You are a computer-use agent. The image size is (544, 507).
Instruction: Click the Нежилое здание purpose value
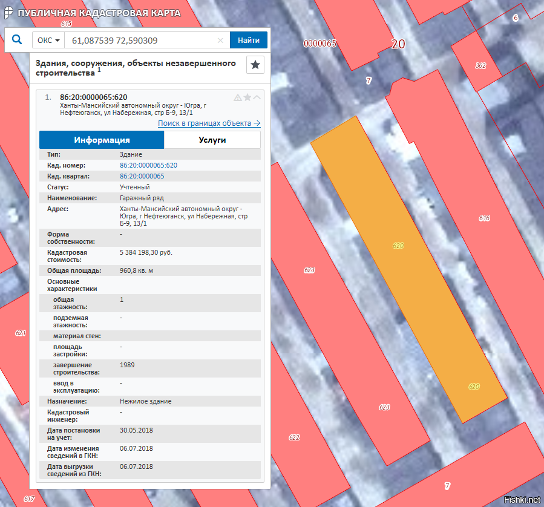tap(146, 401)
